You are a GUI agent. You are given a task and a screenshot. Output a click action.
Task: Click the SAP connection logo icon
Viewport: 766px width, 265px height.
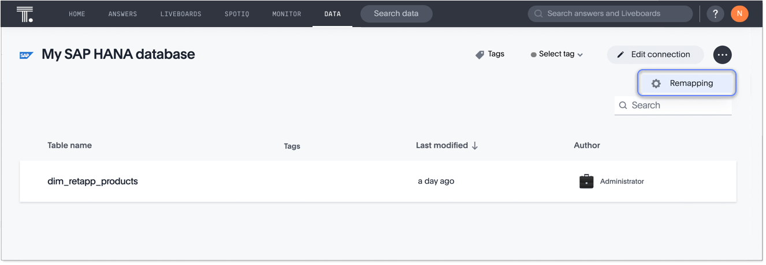(26, 55)
